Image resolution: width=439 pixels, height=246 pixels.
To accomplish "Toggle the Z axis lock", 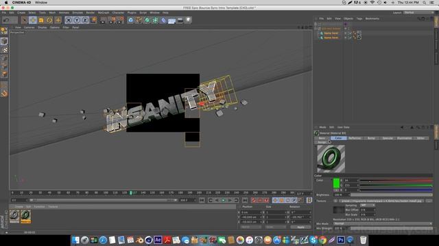I will (x=85, y=20).
